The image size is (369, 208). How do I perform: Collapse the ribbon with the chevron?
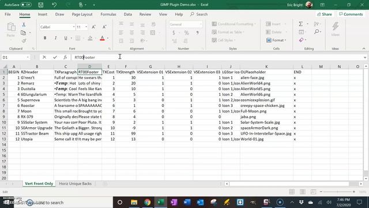[364, 49]
